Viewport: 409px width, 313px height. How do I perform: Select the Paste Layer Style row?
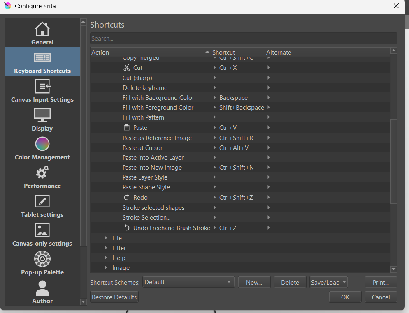pyautogui.click(x=240, y=177)
